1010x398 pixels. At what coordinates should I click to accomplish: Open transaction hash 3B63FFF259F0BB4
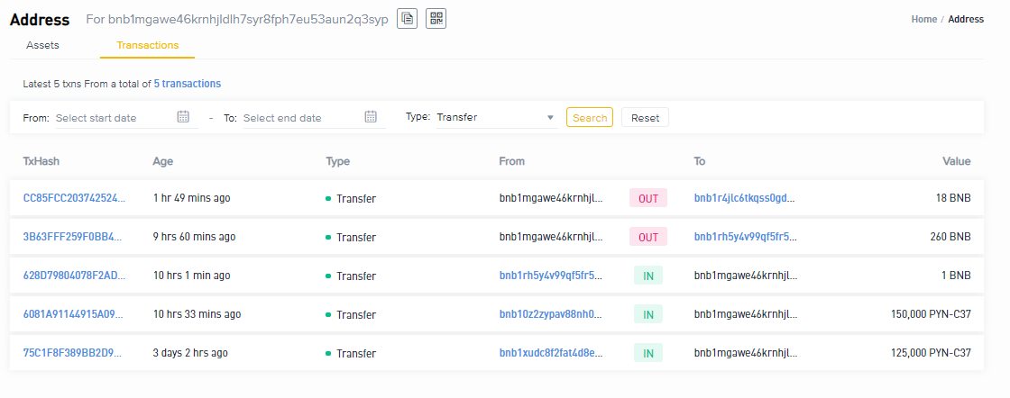click(x=72, y=237)
